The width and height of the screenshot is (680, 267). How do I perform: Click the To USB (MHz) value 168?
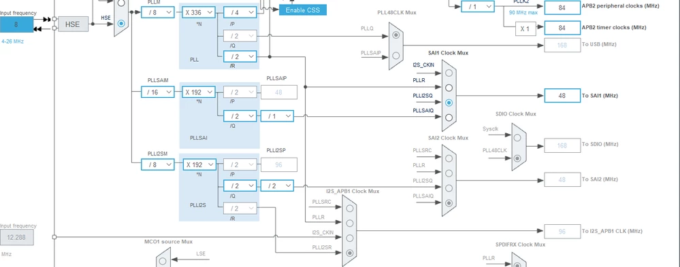pos(562,45)
